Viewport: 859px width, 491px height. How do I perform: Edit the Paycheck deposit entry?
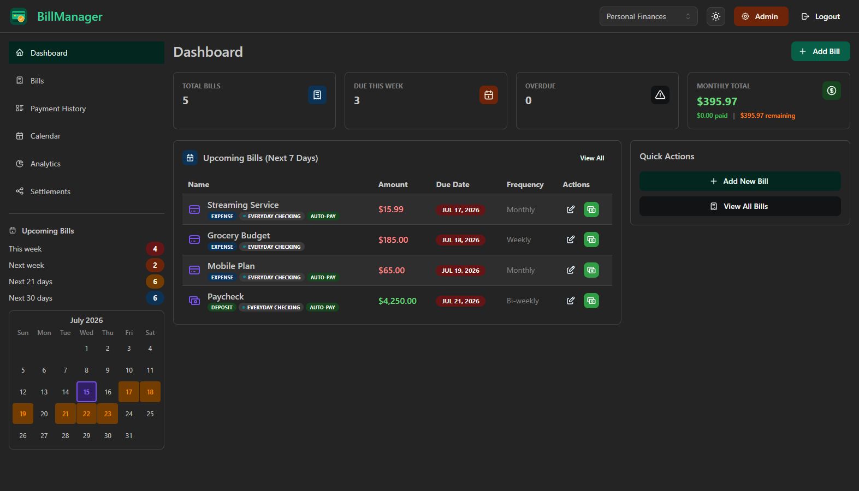tap(571, 301)
